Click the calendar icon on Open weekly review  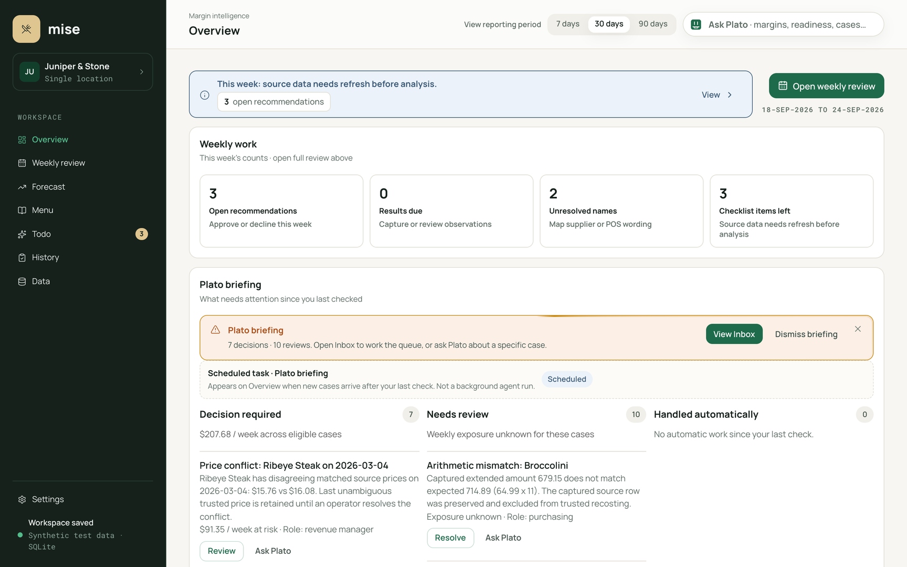[783, 86]
